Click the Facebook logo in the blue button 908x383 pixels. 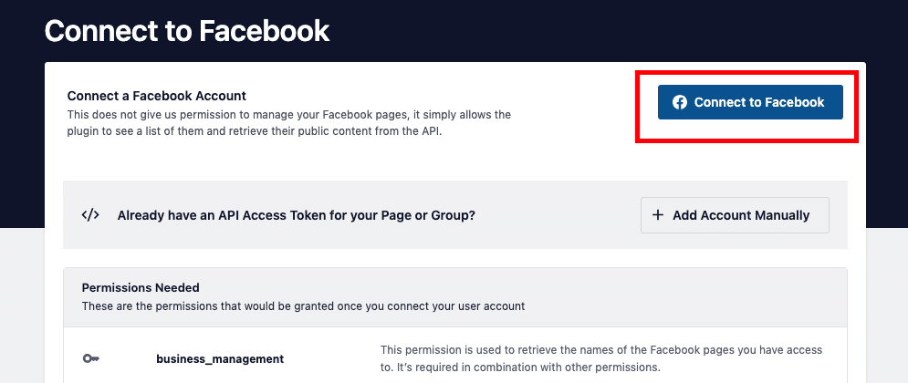click(x=680, y=102)
